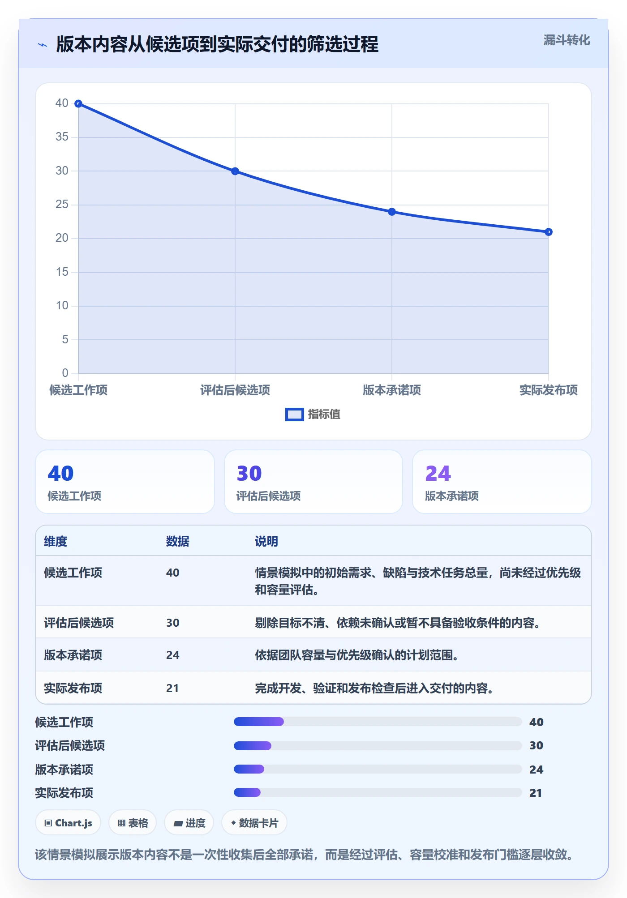Click the 实际发布项 x-axis label

click(x=549, y=390)
